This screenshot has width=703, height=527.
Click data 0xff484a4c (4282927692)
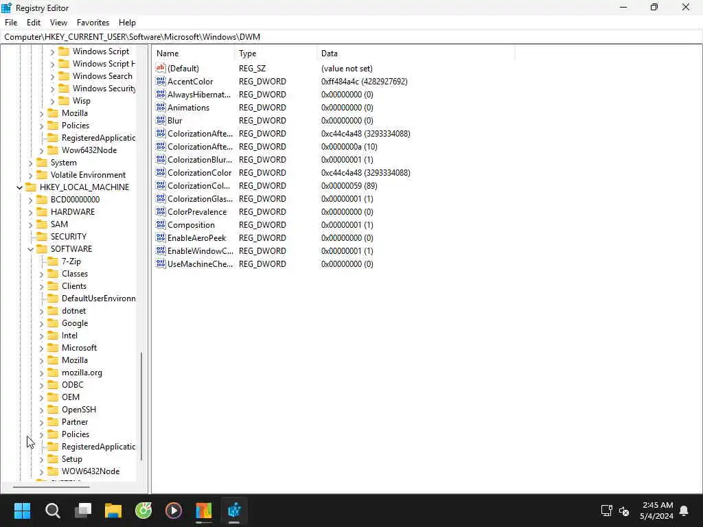364,81
